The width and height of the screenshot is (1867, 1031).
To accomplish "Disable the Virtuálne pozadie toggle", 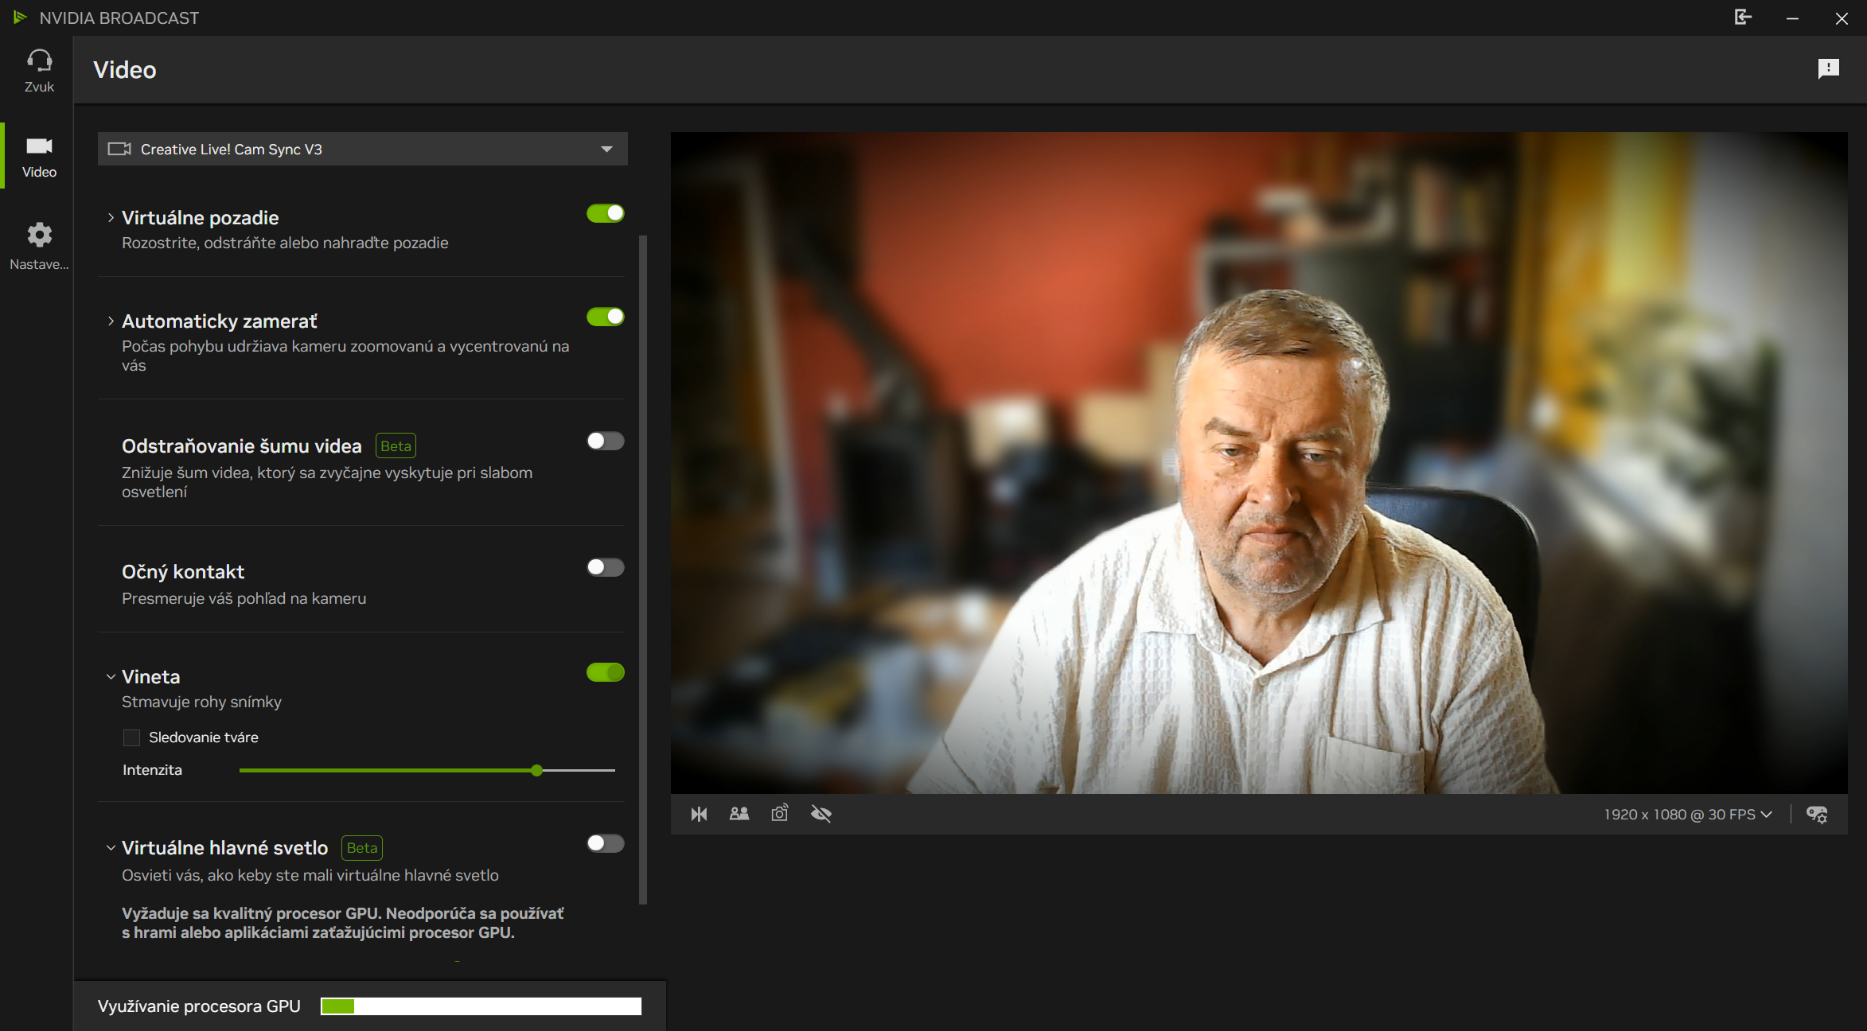I will 606,213.
